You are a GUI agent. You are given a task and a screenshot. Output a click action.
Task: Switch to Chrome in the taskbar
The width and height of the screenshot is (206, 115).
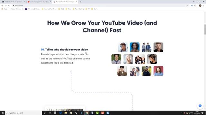point(87,113)
